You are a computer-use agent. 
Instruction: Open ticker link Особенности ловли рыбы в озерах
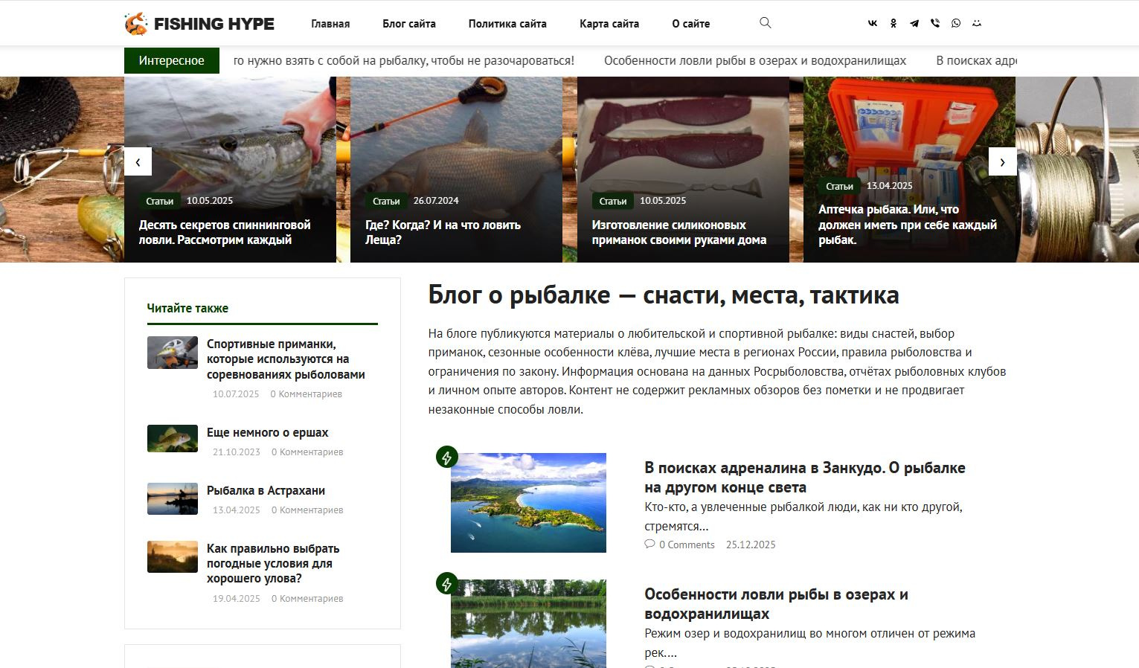point(755,61)
